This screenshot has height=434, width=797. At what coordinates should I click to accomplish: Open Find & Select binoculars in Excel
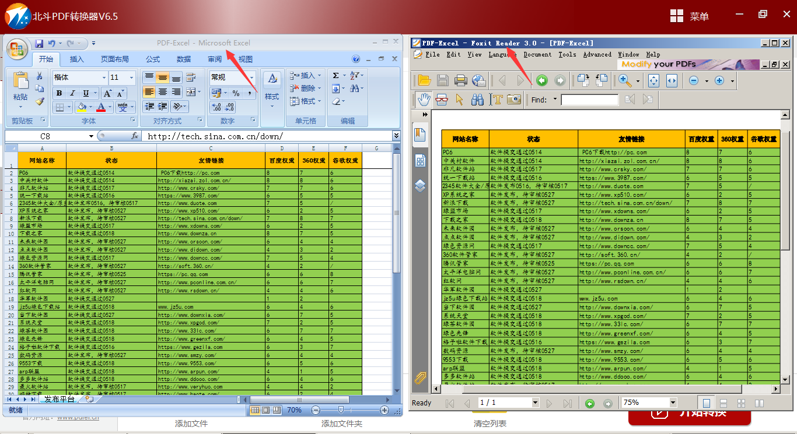(x=354, y=89)
